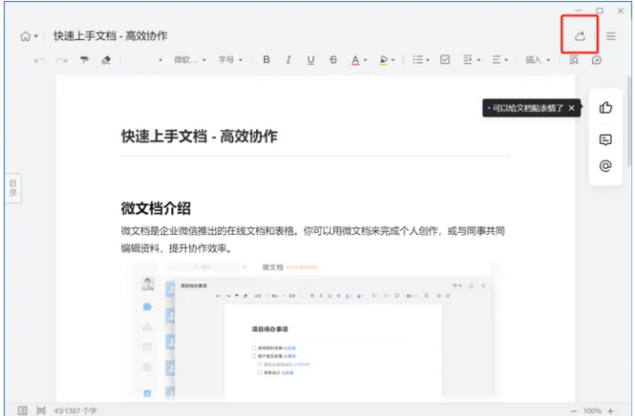
Task: Click the home icon
Action: point(26,36)
